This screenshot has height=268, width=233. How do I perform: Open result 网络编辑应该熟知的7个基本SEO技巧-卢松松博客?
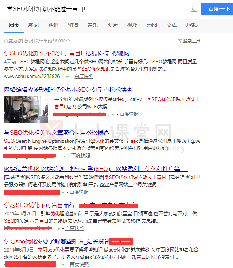[68, 89]
